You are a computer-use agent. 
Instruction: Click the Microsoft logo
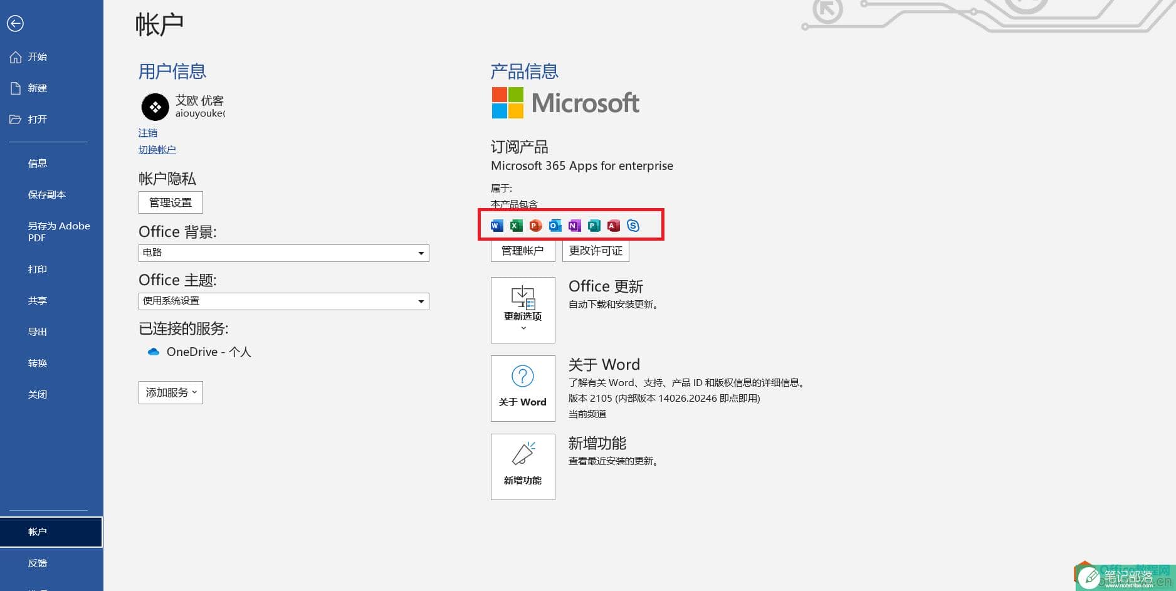coord(565,103)
